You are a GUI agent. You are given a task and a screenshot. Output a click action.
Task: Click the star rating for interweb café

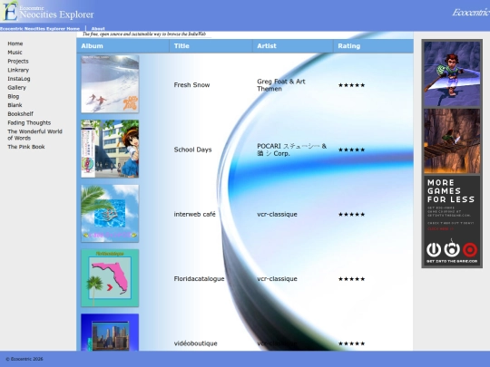(x=351, y=214)
